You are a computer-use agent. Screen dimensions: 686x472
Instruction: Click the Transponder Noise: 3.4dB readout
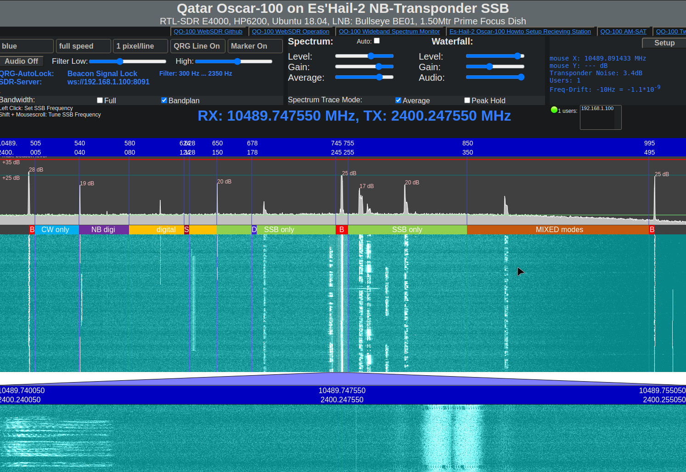tap(596, 73)
